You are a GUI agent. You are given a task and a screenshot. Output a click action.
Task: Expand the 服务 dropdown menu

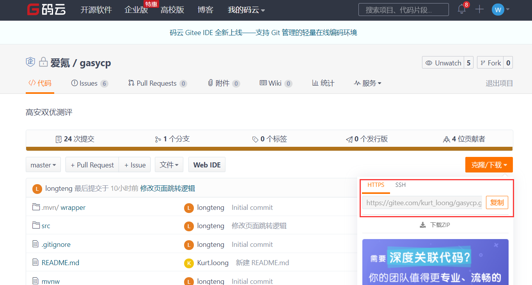367,83
